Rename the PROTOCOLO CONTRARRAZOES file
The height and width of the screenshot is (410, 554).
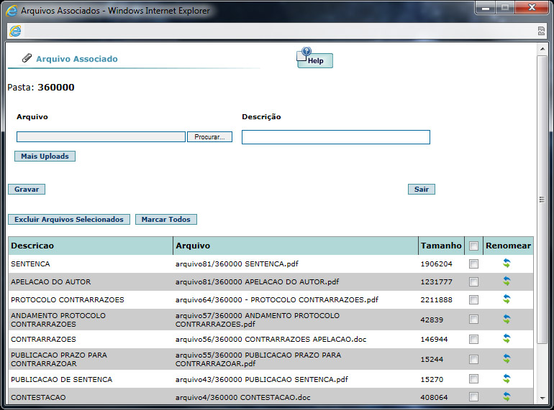(x=507, y=299)
